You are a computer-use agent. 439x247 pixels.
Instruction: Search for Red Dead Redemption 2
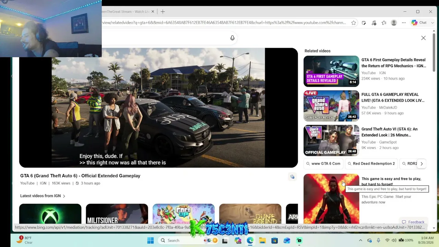pos(371,164)
